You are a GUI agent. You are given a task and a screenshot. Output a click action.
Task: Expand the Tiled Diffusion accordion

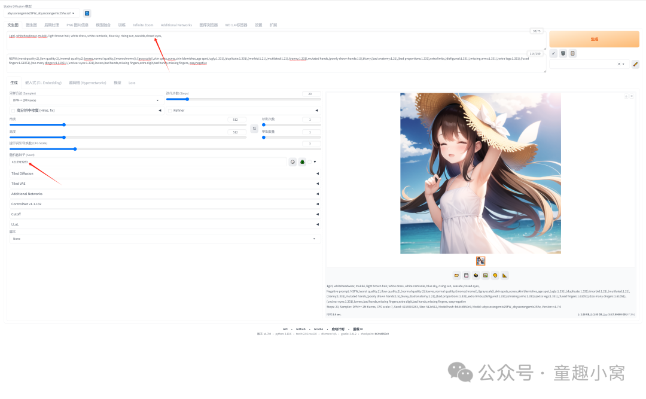pyautogui.click(x=165, y=173)
